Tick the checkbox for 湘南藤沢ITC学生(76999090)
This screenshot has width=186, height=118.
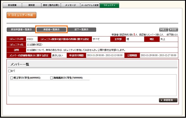(51, 78)
